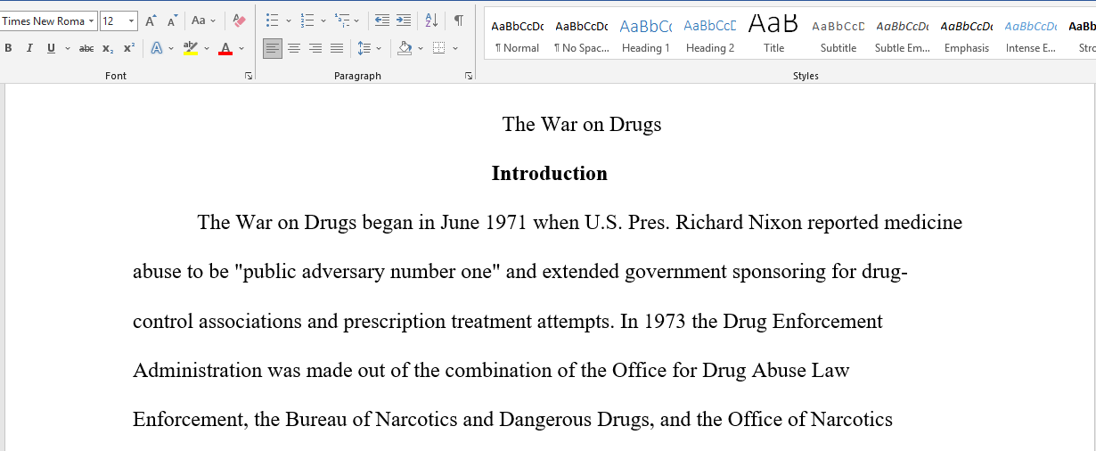Image resolution: width=1096 pixels, height=451 pixels.
Task: Clear all formatting eraser icon
Action: pyautogui.click(x=238, y=20)
